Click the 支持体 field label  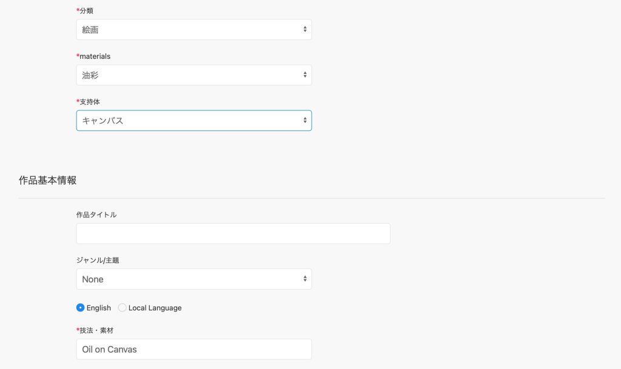coord(89,102)
